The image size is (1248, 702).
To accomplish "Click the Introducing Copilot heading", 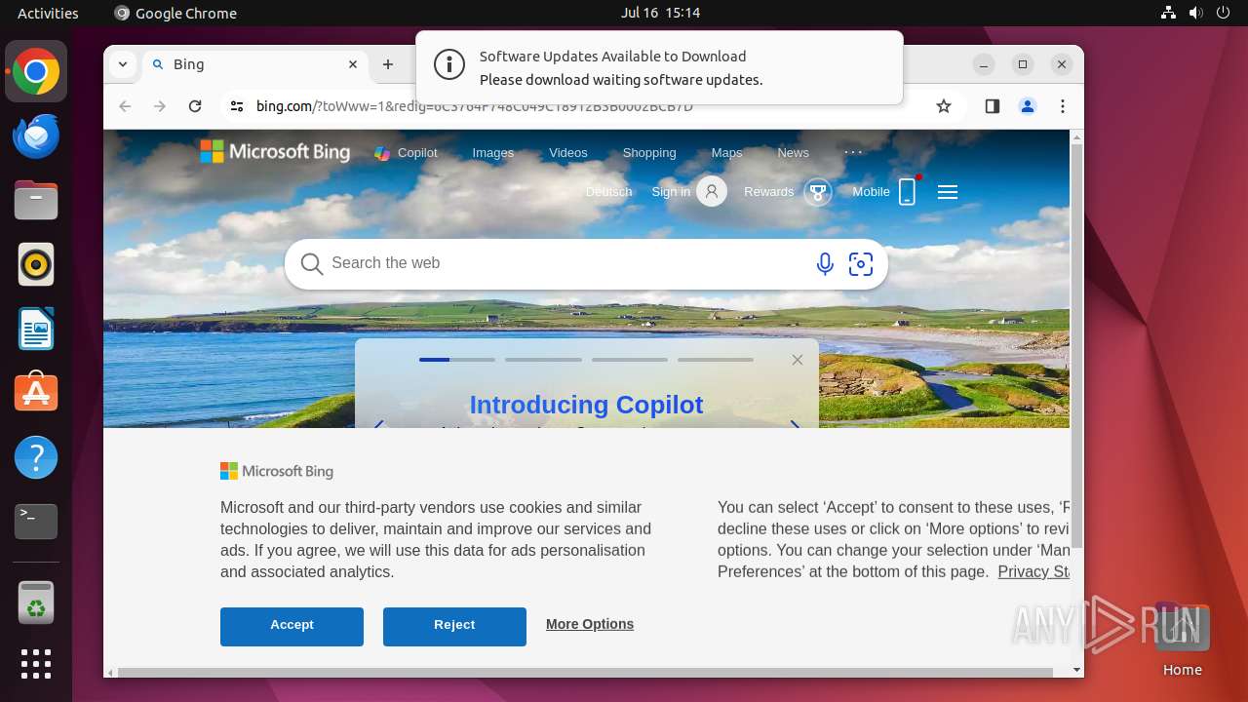I will tap(586, 405).
